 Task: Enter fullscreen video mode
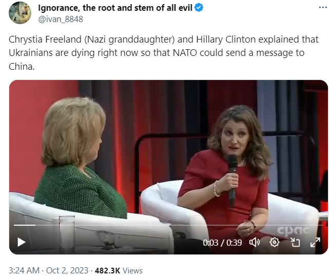click(x=315, y=242)
